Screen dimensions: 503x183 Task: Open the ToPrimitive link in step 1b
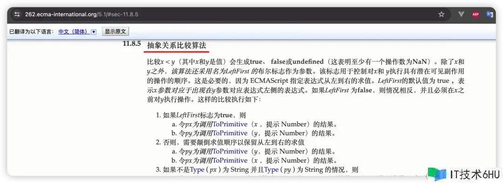click(230, 133)
